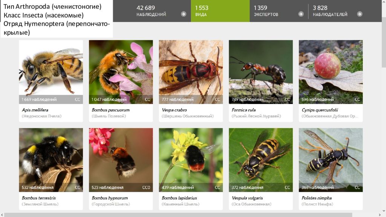Screen dimensions: 386x217
Task: Click the arrow icon next to 42 689 наблюдений
Action: [x=184, y=14]
